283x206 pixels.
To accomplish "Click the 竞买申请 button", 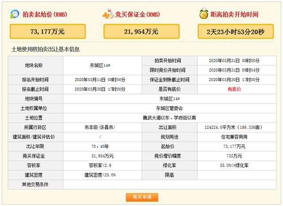I will pyautogui.click(x=142, y=197).
